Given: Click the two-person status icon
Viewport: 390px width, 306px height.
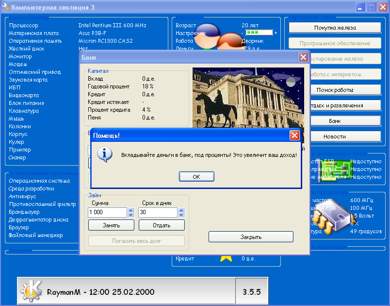Looking at the screenshot, I should point(219,36).
